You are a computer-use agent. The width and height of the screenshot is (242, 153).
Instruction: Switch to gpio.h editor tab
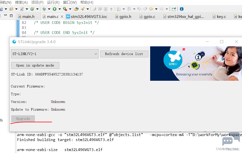[x=123, y=17]
